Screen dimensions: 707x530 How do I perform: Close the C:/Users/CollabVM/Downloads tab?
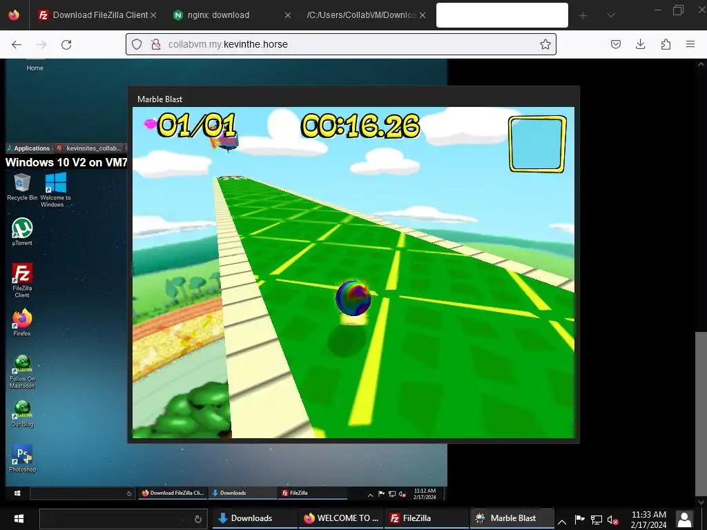422,15
